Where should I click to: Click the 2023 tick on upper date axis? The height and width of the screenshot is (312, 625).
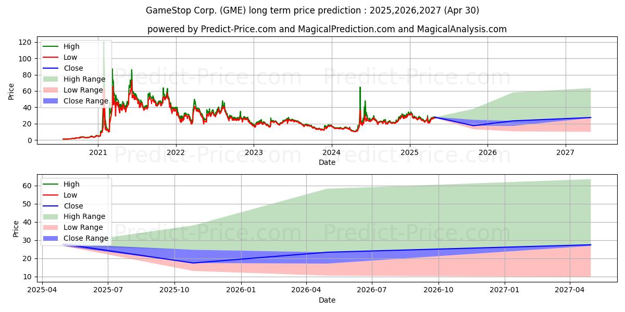(x=254, y=152)
